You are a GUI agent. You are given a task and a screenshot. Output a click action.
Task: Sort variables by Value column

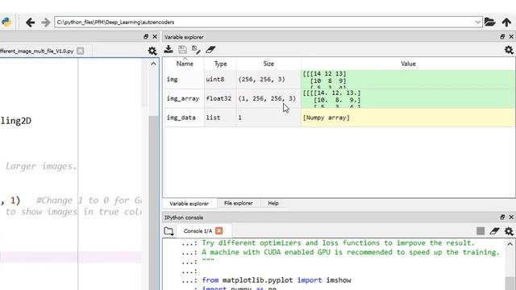[x=408, y=64]
